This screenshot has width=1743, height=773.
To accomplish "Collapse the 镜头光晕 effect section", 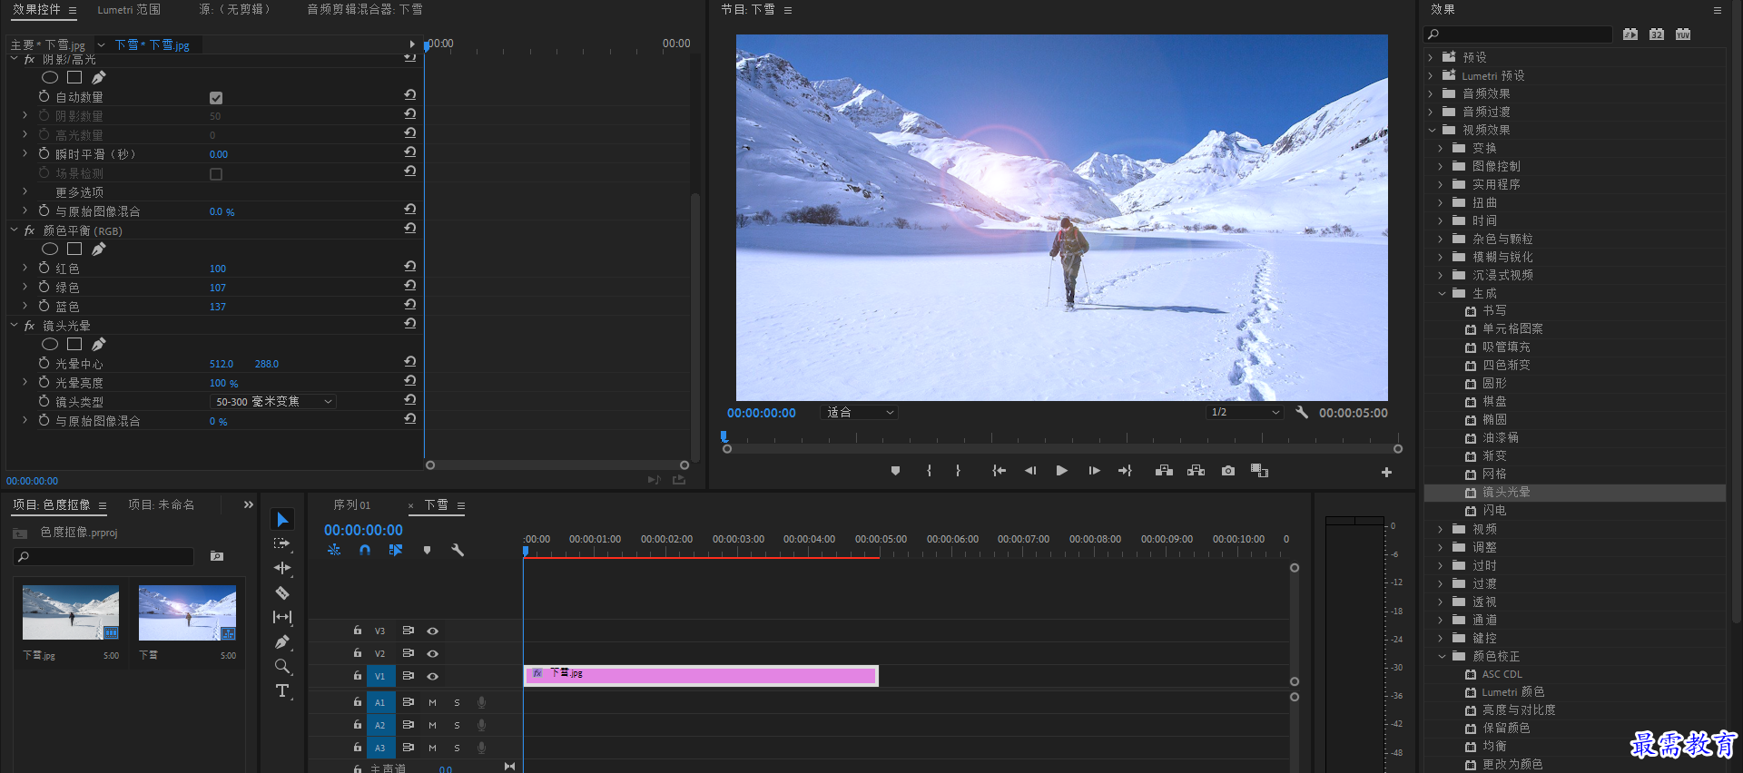I will coord(14,325).
